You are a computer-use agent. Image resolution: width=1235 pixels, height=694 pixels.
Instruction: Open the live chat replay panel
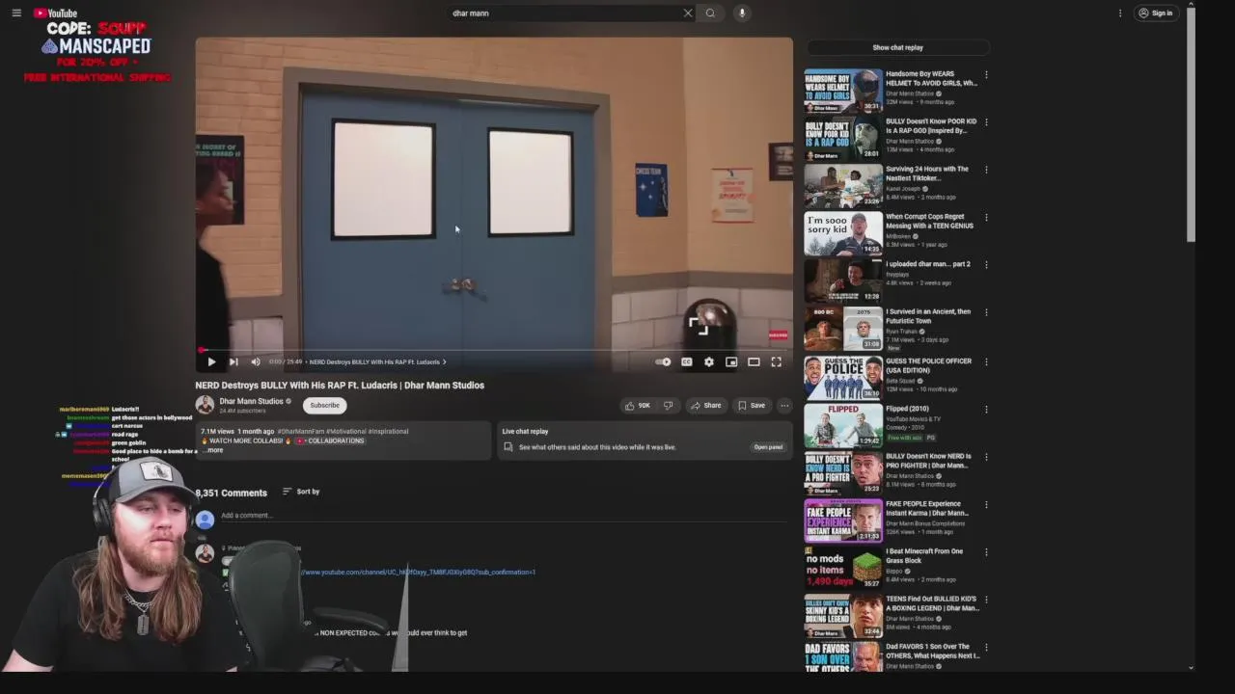(x=768, y=447)
